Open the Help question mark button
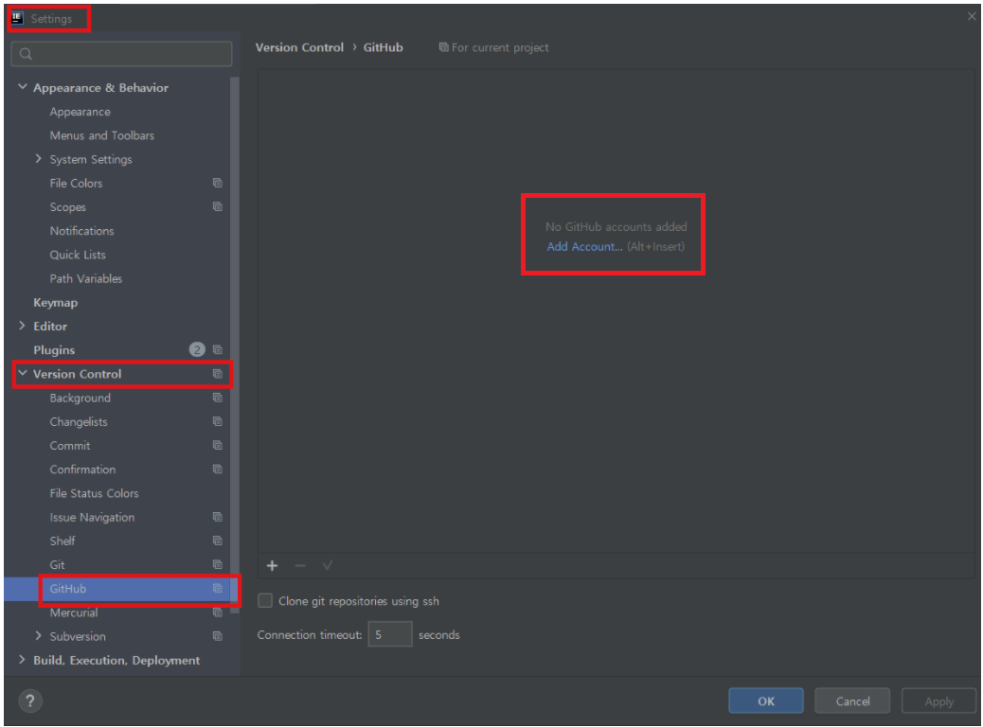983x727 pixels. 30,700
